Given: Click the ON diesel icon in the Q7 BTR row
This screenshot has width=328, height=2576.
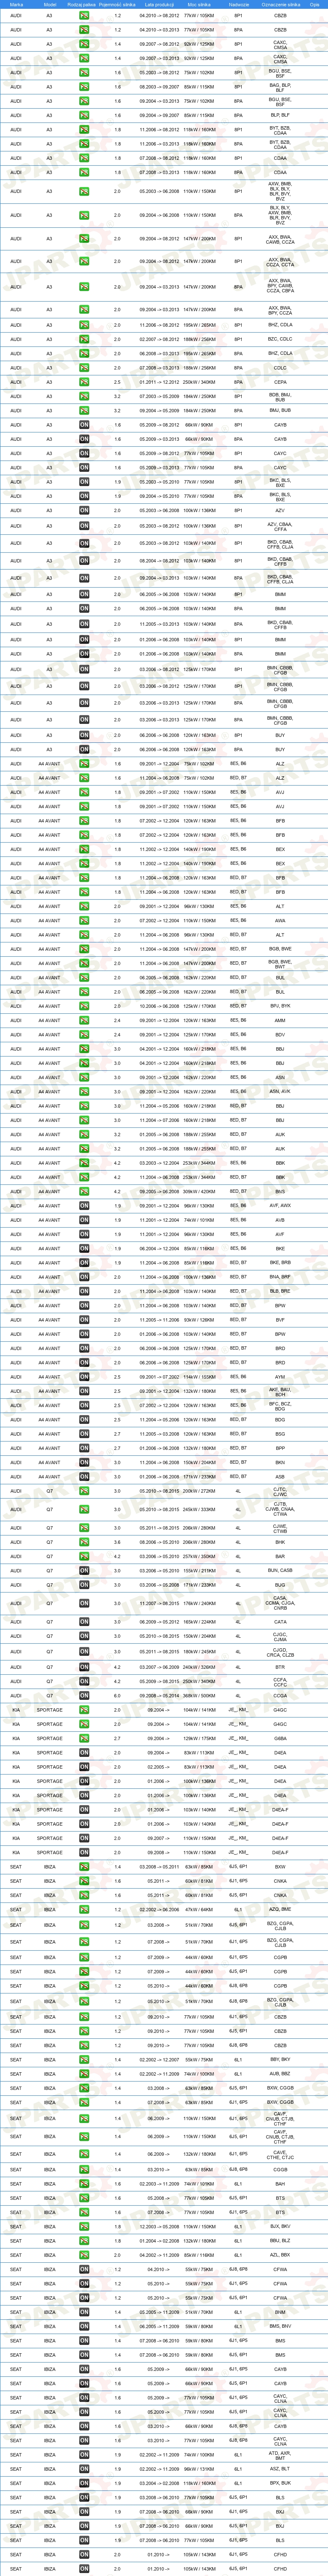Looking at the screenshot, I should [84, 1667].
